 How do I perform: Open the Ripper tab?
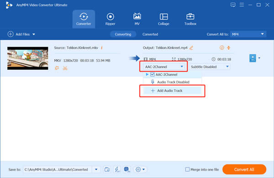pos(110,19)
